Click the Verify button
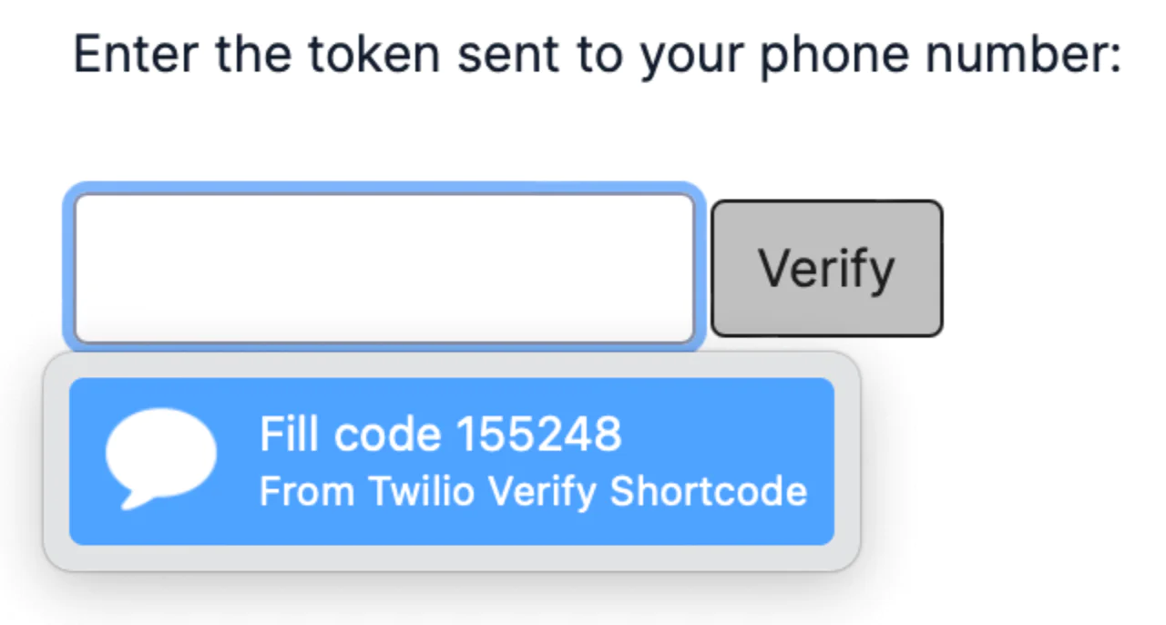 pyautogui.click(x=825, y=266)
